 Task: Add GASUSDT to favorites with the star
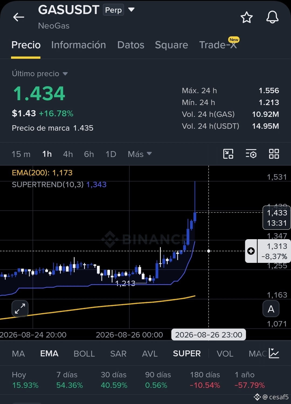(x=247, y=18)
